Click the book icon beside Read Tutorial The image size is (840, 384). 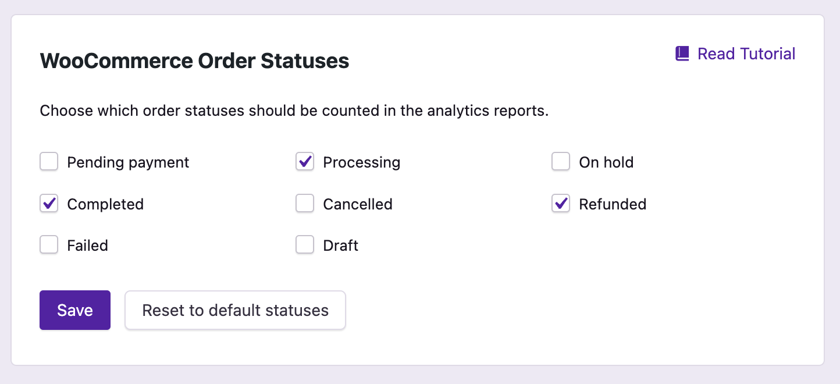[682, 54]
